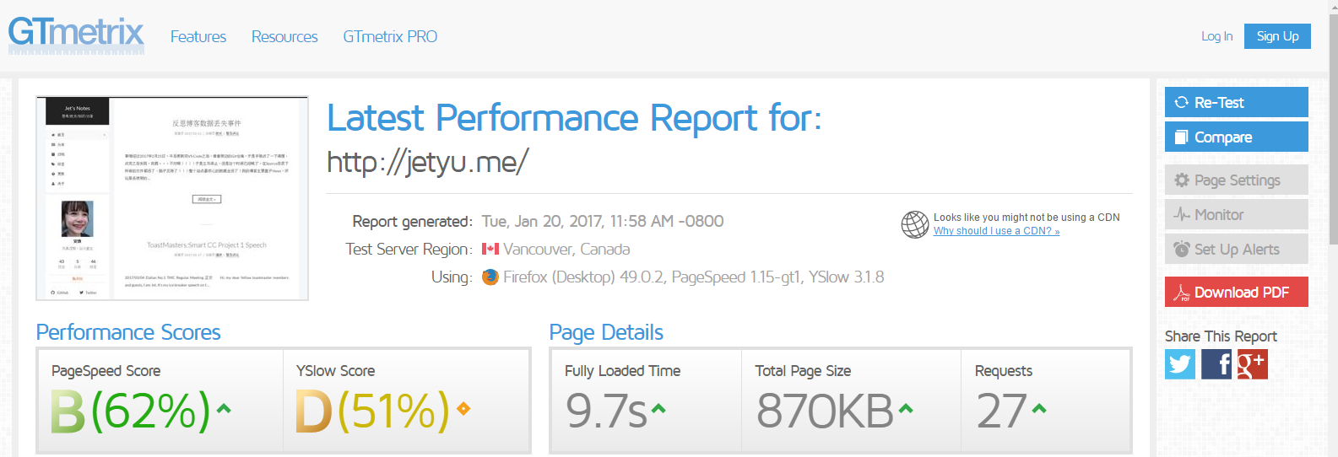Click PageSpeed score green up arrow

coord(224,409)
